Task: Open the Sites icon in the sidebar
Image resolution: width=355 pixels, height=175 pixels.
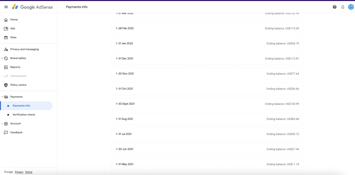Action: pos(6,37)
